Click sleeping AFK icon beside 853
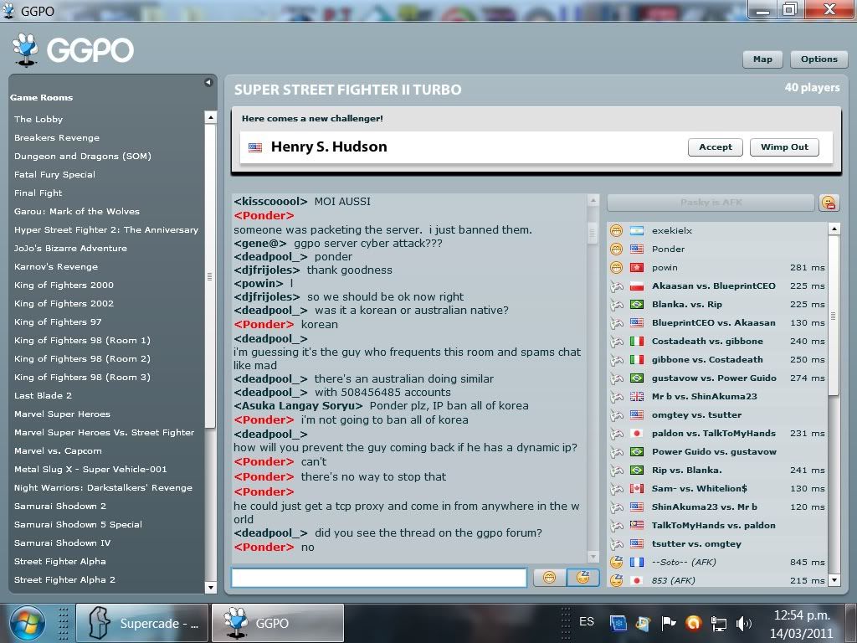Image resolution: width=857 pixels, height=643 pixels. click(x=617, y=581)
